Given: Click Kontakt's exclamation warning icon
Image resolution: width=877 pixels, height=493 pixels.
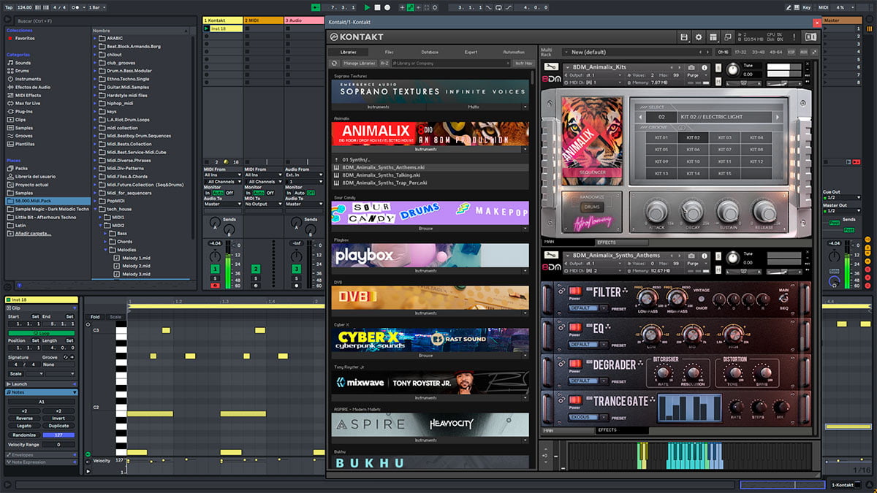Looking at the screenshot, I should pos(795,37).
